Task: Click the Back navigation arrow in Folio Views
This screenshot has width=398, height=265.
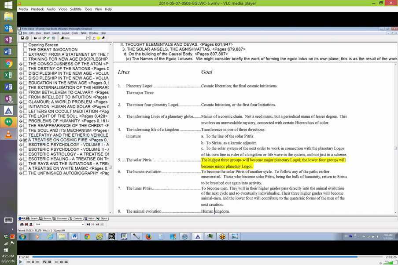Action: [x=35, y=38]
